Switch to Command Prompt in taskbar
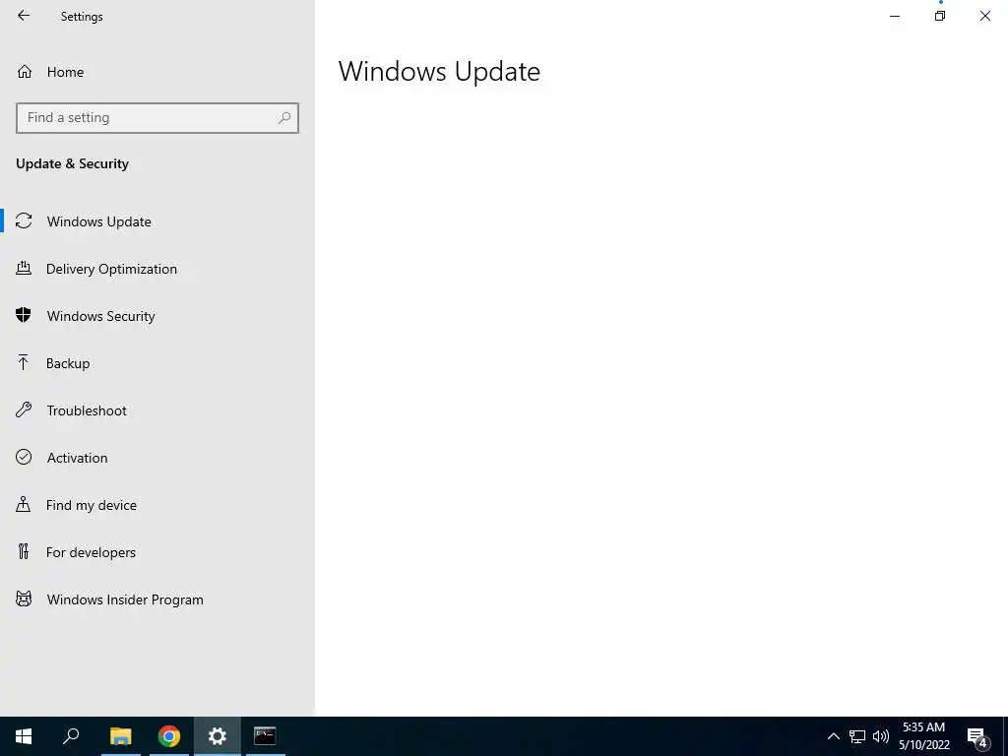Image resolution: width=1008 pixels, height=756 pixels. (265, 736)
